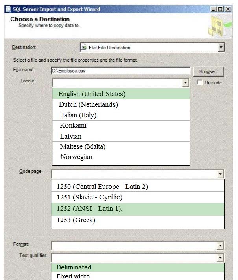Open the Text qualifier dropdown arrow
The image size is (238, 280).
[220, 258]
